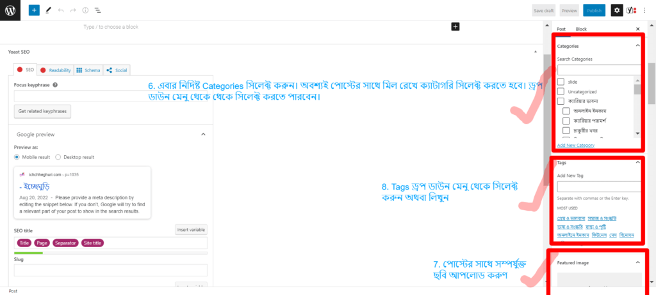Click the Add New Tag input field

click(x=599, y=186)
